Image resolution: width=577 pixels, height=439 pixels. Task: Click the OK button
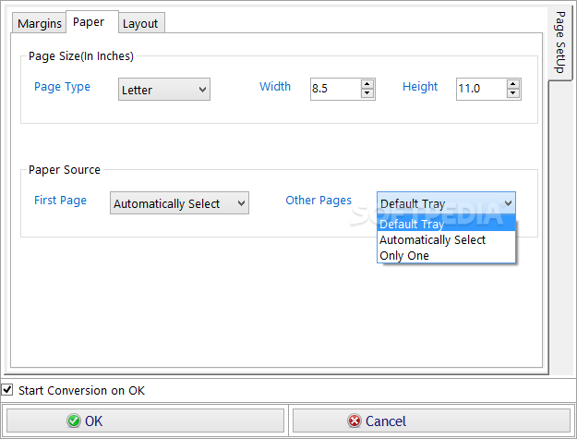coord(145,421)
